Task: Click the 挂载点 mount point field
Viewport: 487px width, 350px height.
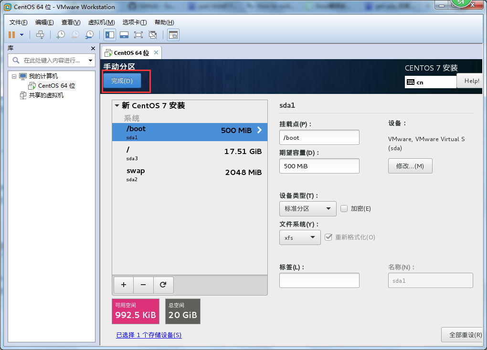Action: point(319,137)
